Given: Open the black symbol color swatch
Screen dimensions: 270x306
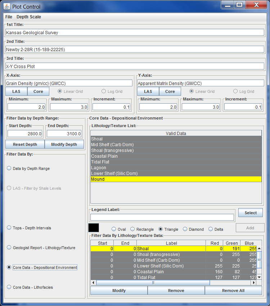Looking at the screenshot, I should coord(94,228).
